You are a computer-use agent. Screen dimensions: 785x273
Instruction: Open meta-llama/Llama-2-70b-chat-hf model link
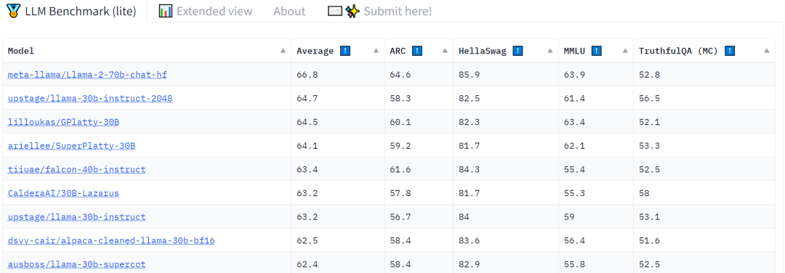[x=87, y=75]
